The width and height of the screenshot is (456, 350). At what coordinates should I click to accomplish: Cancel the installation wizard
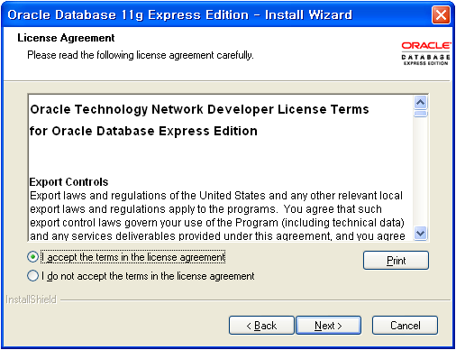click(405, 326)
